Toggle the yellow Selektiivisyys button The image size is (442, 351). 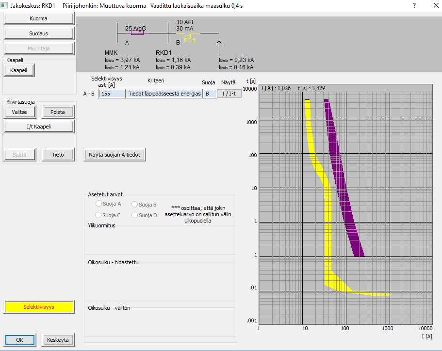39,307
